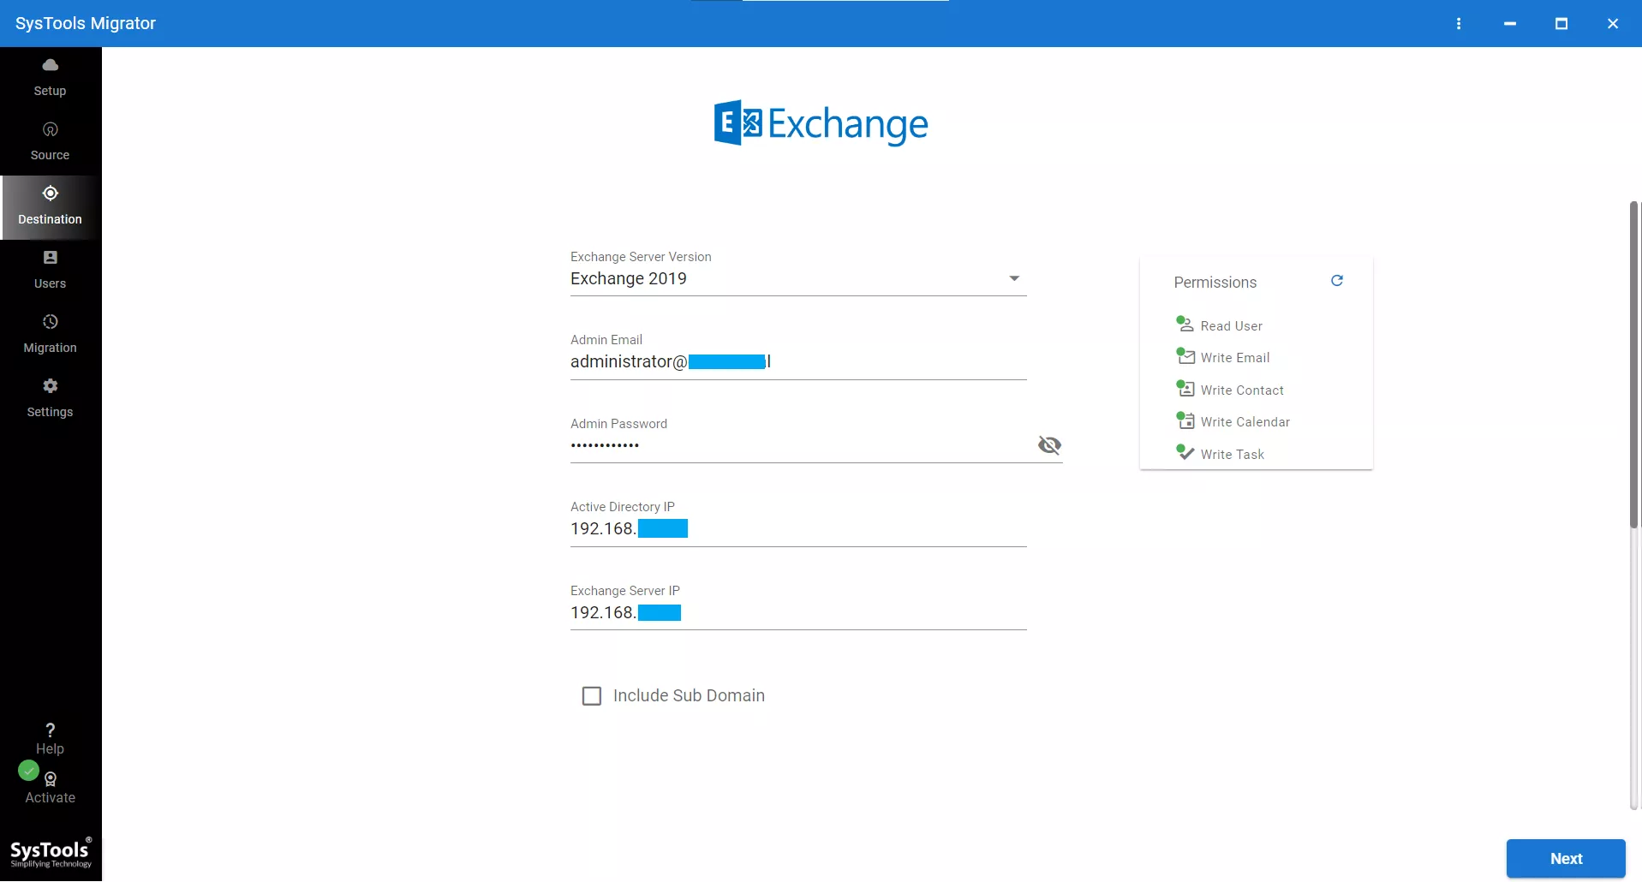Close the SysTools Migrator window

(1613, 24)
